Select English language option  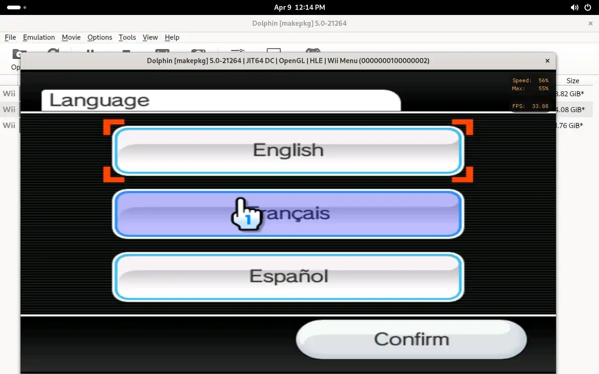click(x=288, y=151)
